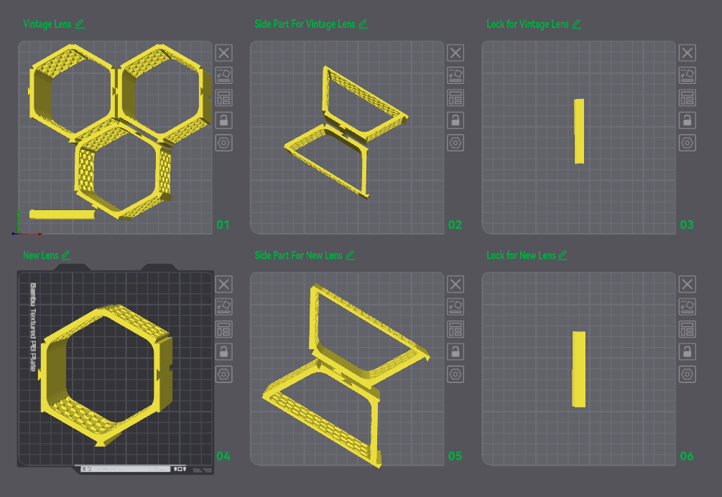Select the vertical lock bar on plate 03
This screenshot has height=497, width=722.
point(579,131)
